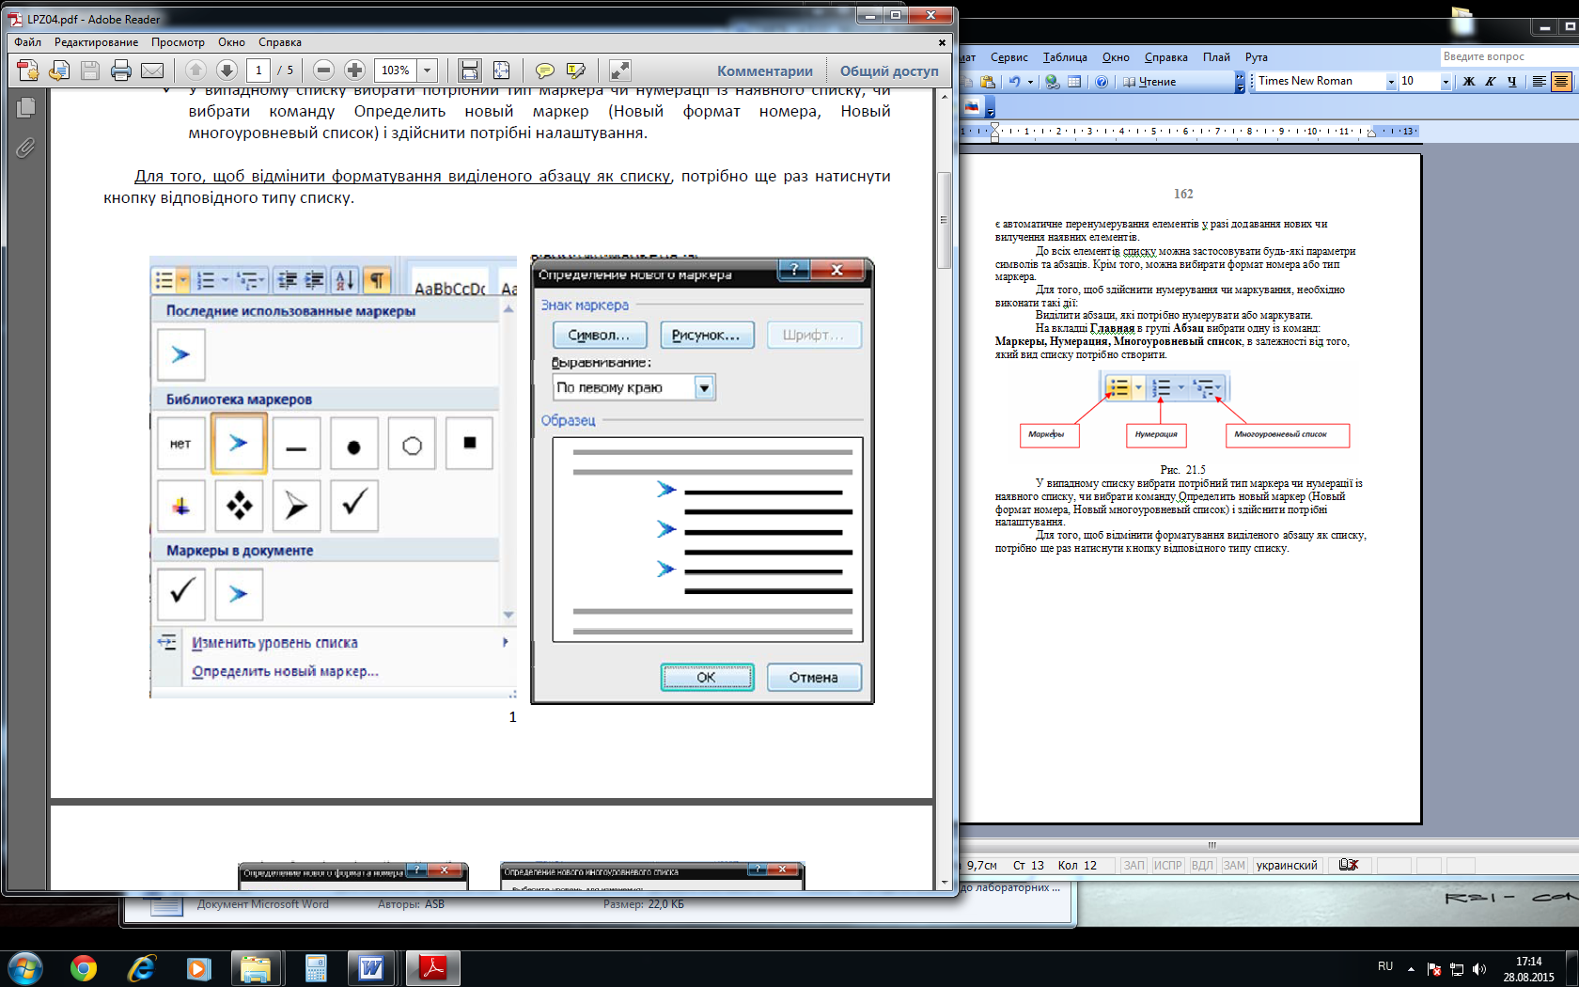Open the Общий доступ panel
This screenshot has height=987, width=1579.
pyautogui.click(x=889, y=70)
